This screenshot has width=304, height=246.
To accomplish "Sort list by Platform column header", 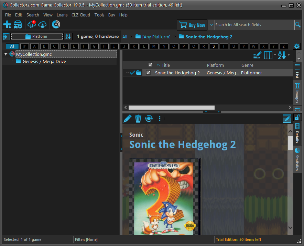I will click(x=215, y=65).
